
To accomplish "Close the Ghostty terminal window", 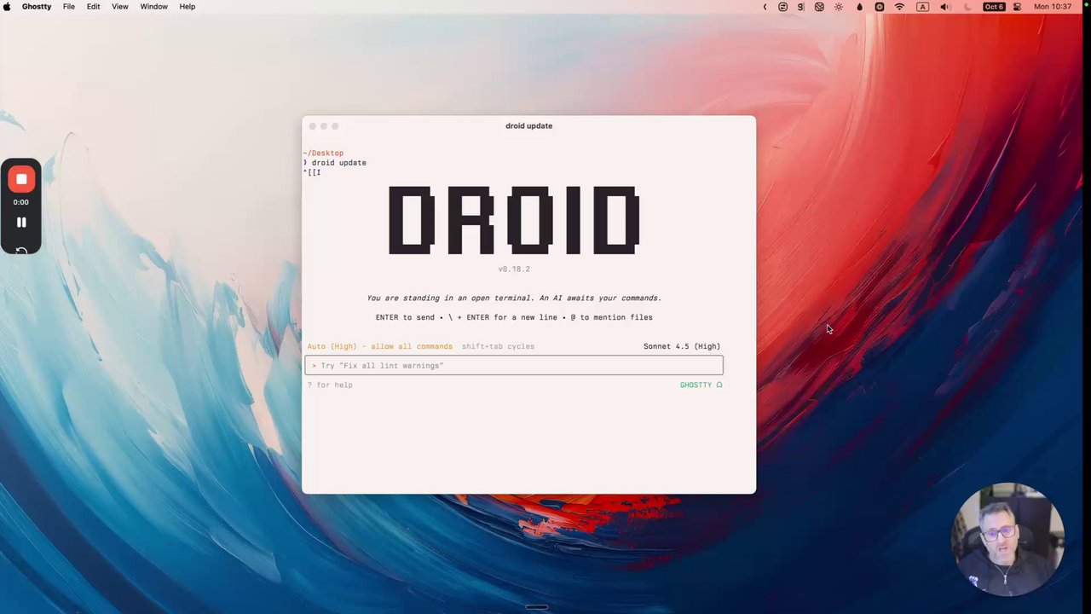I will [x=312, y=126].
